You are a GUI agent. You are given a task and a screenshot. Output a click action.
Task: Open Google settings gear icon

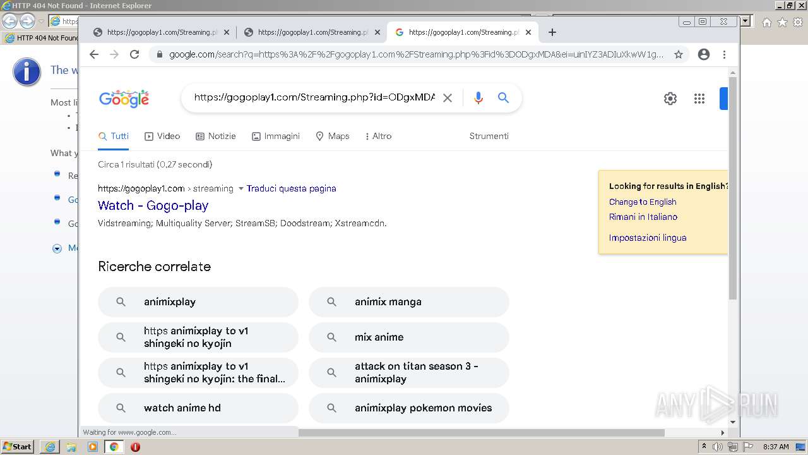[x=670, y=99]
